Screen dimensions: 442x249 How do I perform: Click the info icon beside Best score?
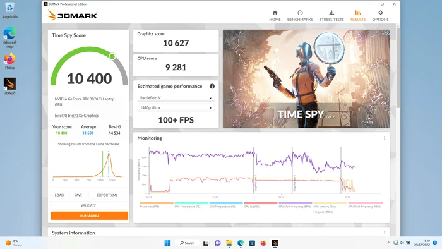tap(119, 127)
